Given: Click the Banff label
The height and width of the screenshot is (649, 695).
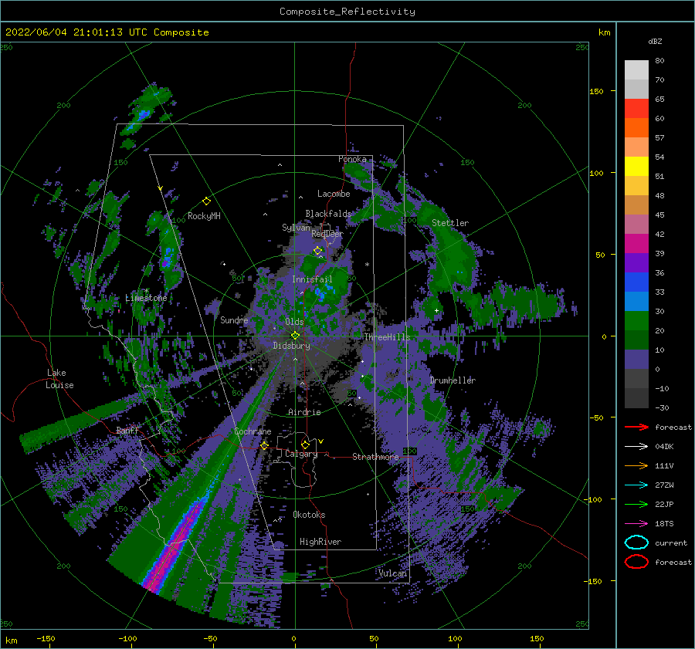Looking at the screenshot, I should point(127,430).
